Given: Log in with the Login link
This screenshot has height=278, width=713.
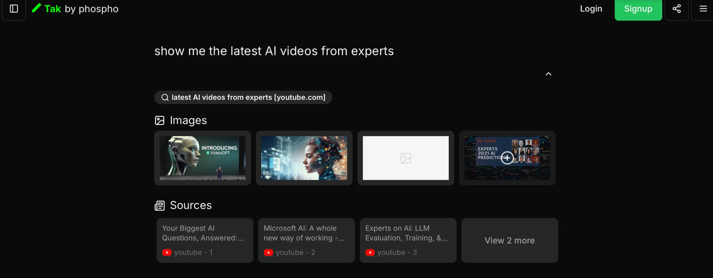Looking at the screenshot, I should click(x=591, y=9).
